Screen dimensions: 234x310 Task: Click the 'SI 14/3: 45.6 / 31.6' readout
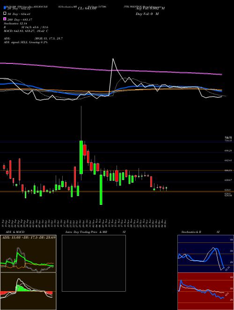(35, 27)
